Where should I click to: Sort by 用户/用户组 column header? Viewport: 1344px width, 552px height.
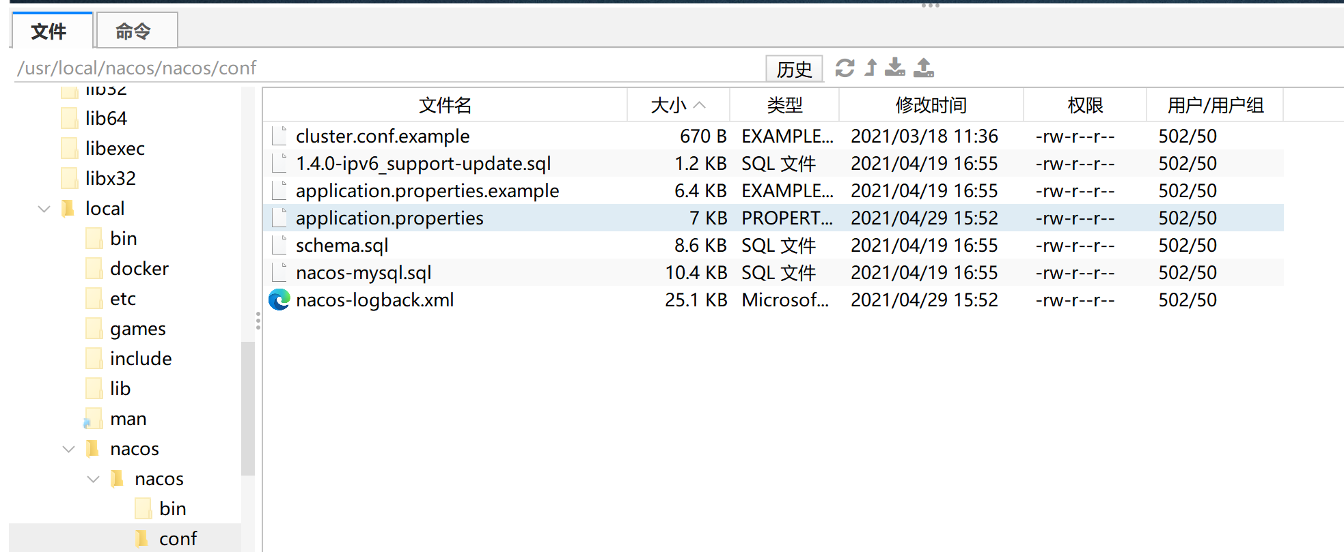click(x=1215, y=105)
